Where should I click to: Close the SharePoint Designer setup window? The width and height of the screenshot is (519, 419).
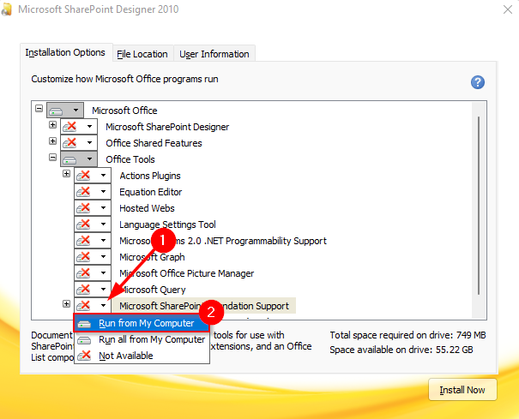point(508,9)
